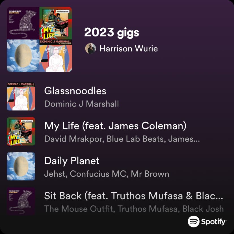Play My Life (feat. James Coleman)
This screenshot has height=234, width=234.
click(115, 126)
